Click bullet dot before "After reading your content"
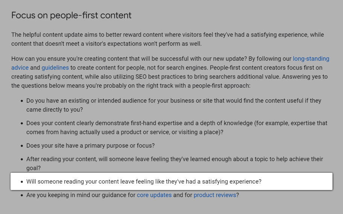The image size is (343, 214). coord(21,160)
